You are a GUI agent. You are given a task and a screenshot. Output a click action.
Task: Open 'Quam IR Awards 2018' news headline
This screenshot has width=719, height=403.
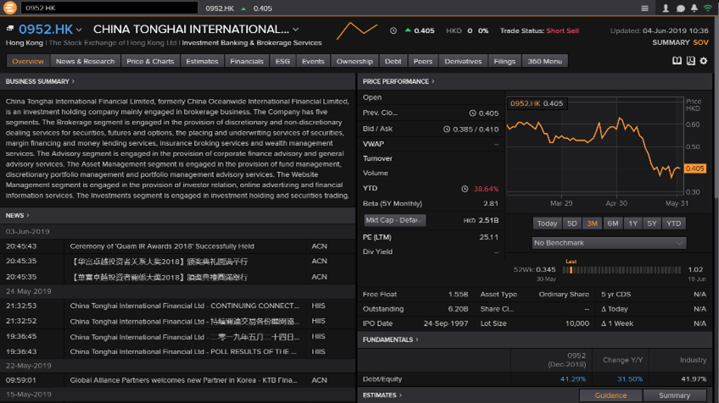(x=162, y=246)
